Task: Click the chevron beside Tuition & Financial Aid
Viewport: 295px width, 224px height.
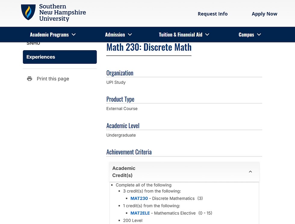Action: [207, 35]
